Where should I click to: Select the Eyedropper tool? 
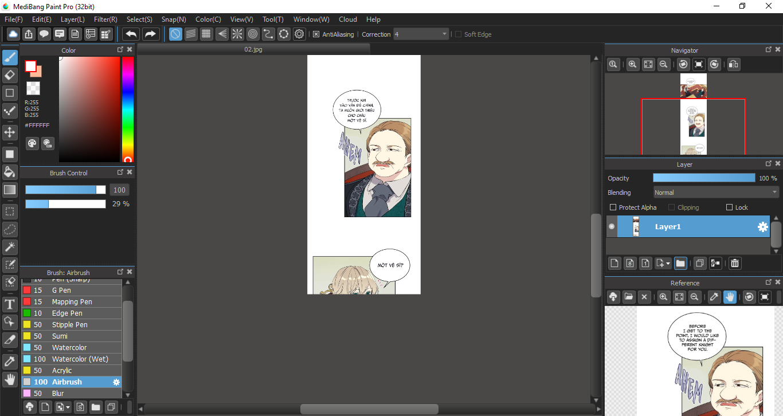tap(10, 362)
